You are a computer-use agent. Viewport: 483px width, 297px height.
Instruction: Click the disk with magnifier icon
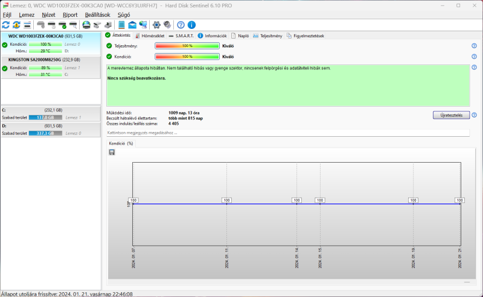[73, 25]
